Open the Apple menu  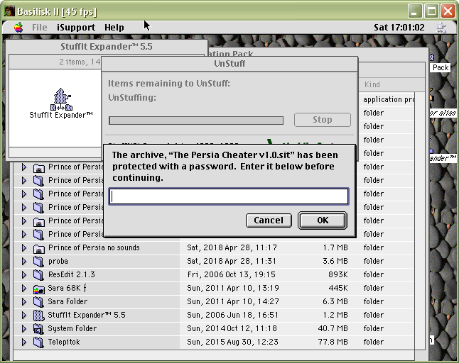coord(18,28)
